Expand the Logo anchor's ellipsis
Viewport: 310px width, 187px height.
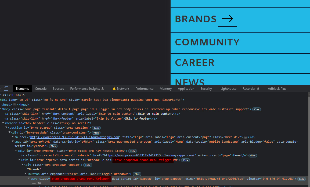coord(245,137)
